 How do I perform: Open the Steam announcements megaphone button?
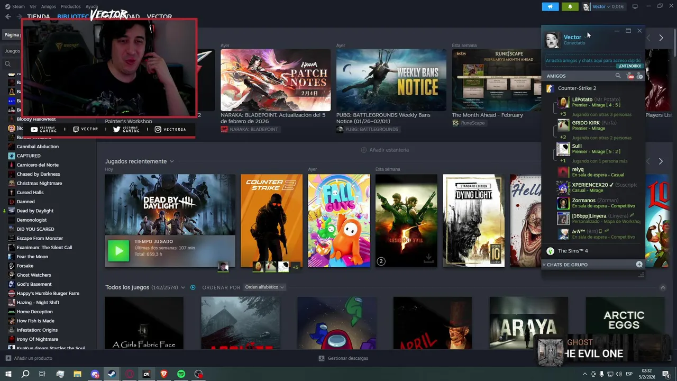point(550,6)
